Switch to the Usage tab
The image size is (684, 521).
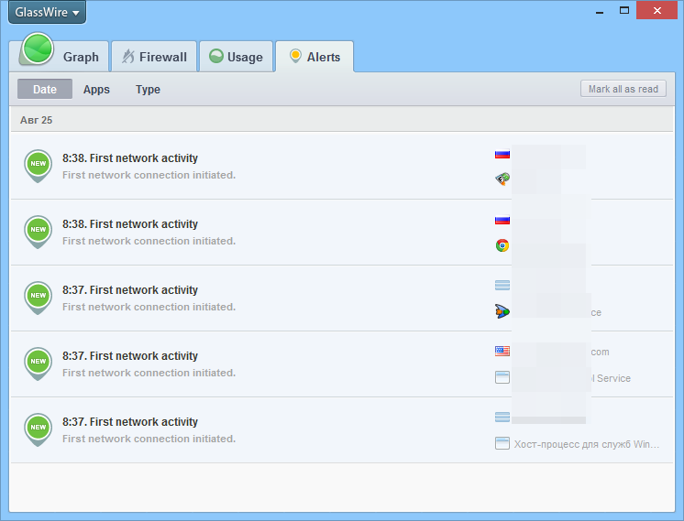236,57
